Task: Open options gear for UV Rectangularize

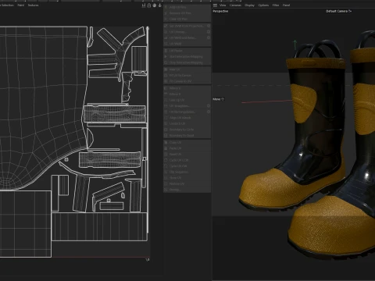Action: point(209,112)
